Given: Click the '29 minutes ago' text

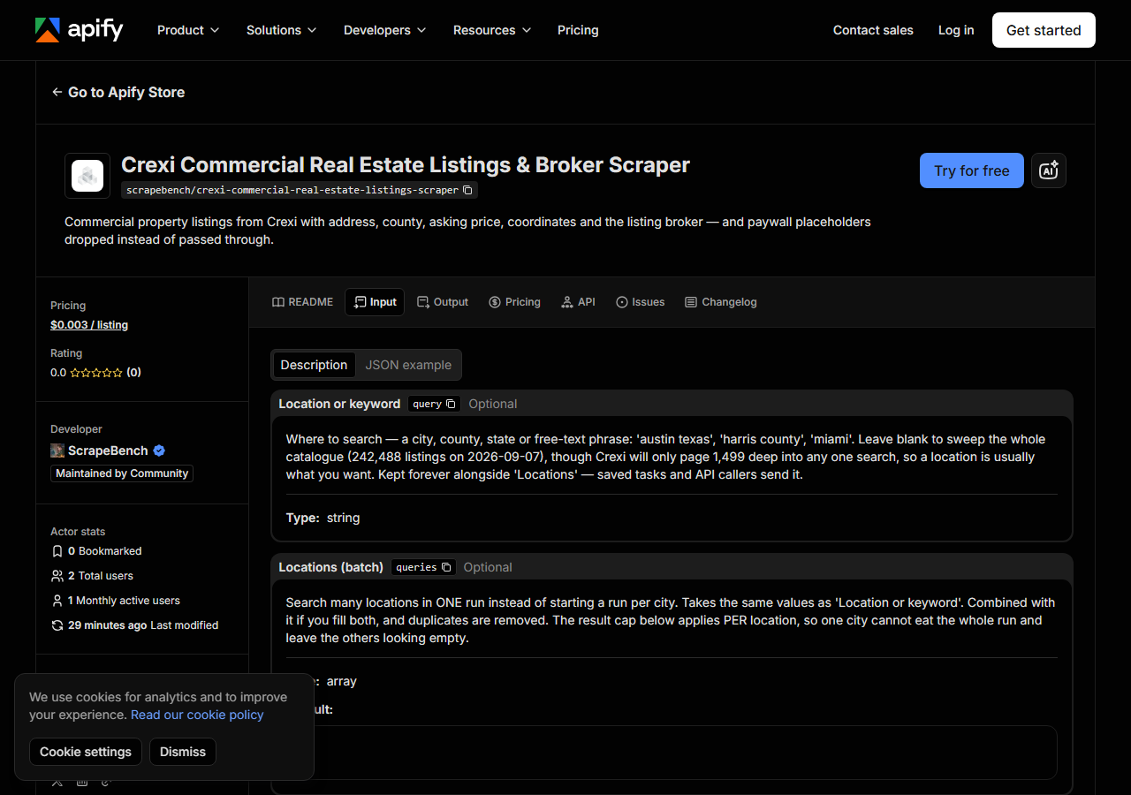Looking at the screenshot, I should point(108,625).
